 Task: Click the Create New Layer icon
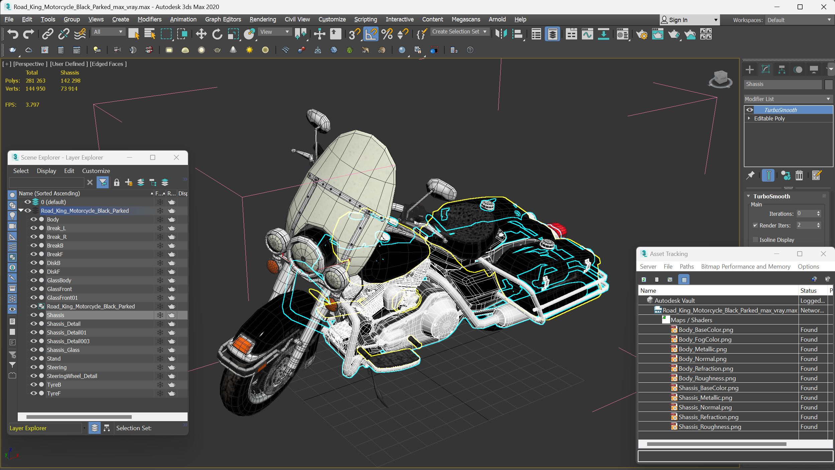click(129, 182)
